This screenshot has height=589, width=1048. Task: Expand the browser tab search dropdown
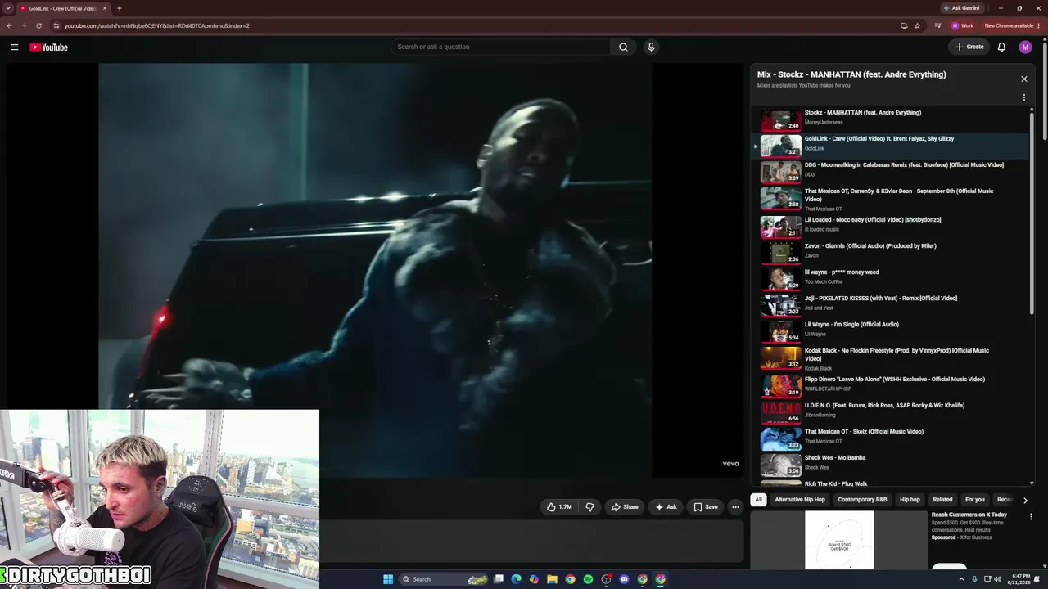pyautogui.click(x=8, y=8)
